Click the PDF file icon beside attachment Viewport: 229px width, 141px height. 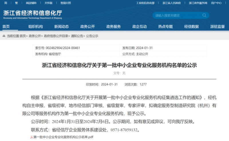pos(32,137)
